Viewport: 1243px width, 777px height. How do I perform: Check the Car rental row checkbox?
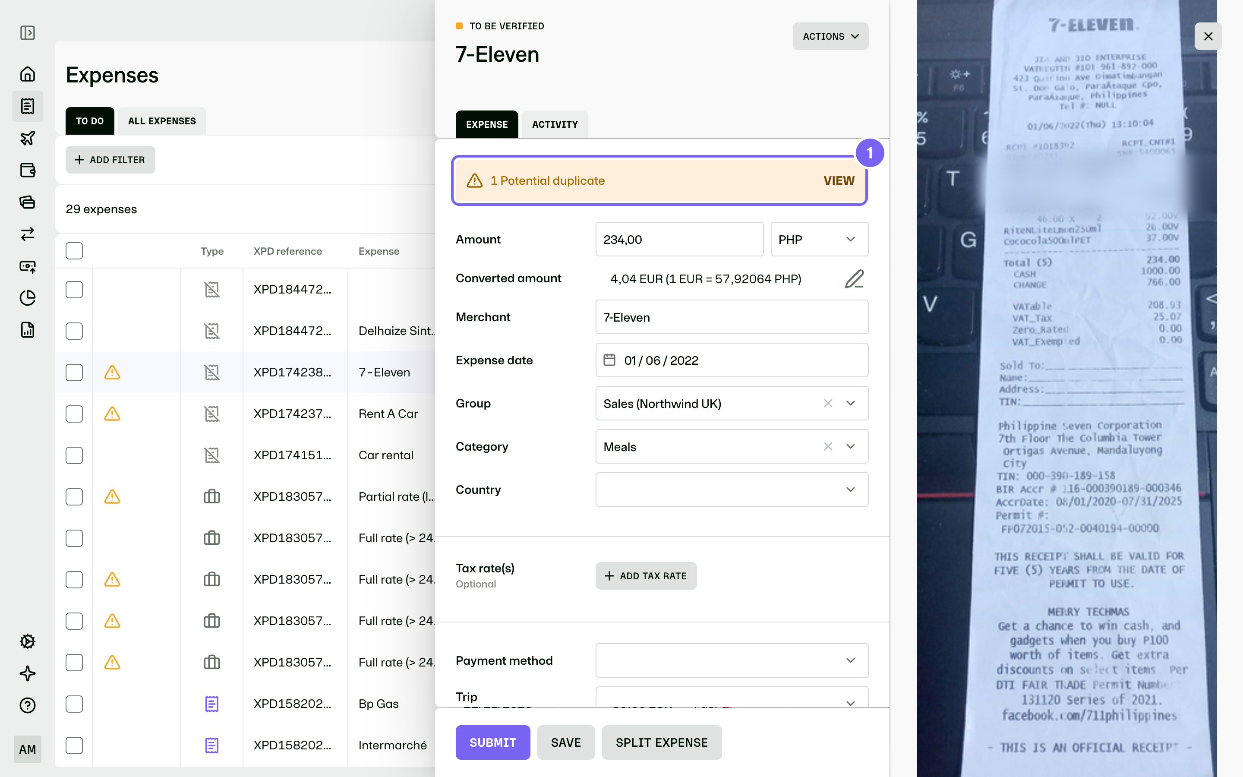click(x=75, y=455)
